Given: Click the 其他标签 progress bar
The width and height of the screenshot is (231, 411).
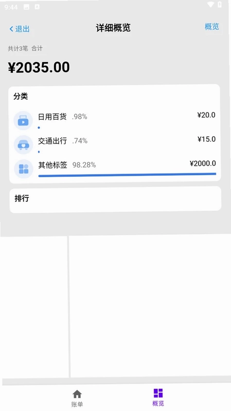Looking at the screenshot, I should 127,175.
